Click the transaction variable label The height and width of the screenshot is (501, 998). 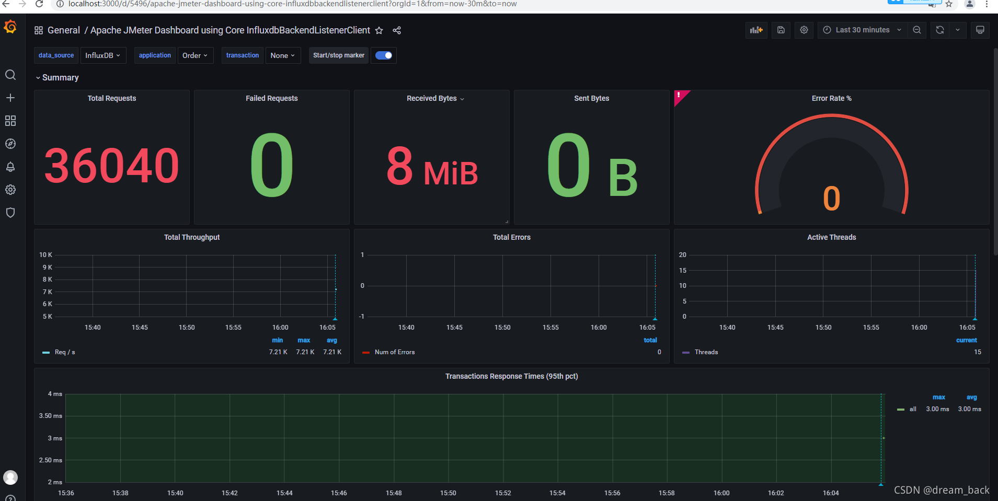pos(243,55)
